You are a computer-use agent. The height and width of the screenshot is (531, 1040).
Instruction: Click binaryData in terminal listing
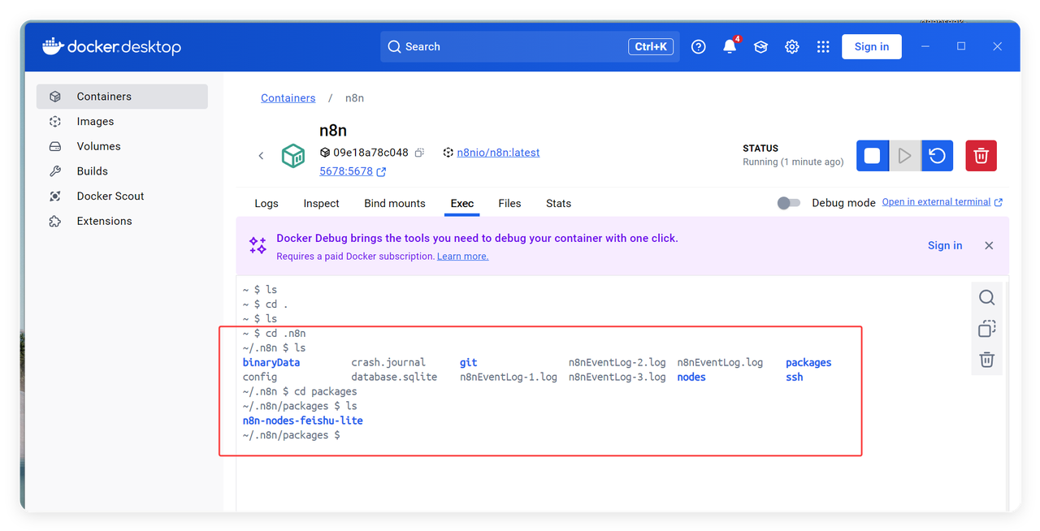[271, 363]
